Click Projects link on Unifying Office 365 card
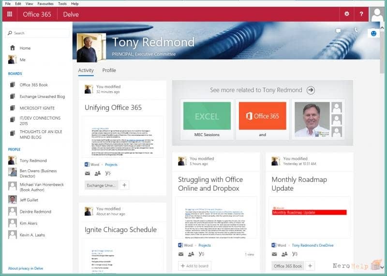Image resolution: width=387 pixels, height=276 pixels. coord(111,165)
